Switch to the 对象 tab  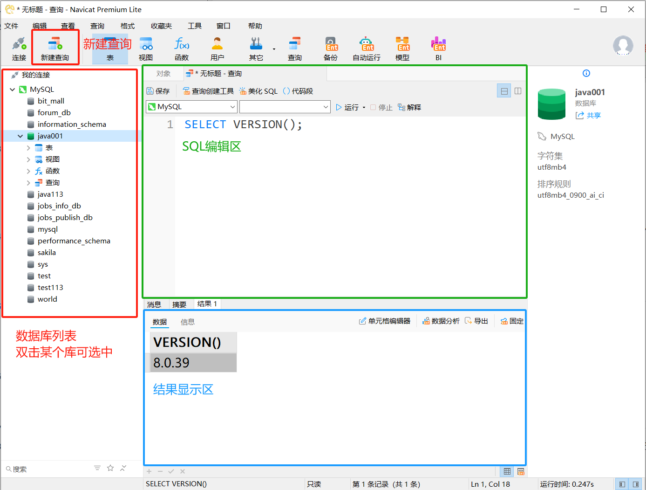coord(163,74)
